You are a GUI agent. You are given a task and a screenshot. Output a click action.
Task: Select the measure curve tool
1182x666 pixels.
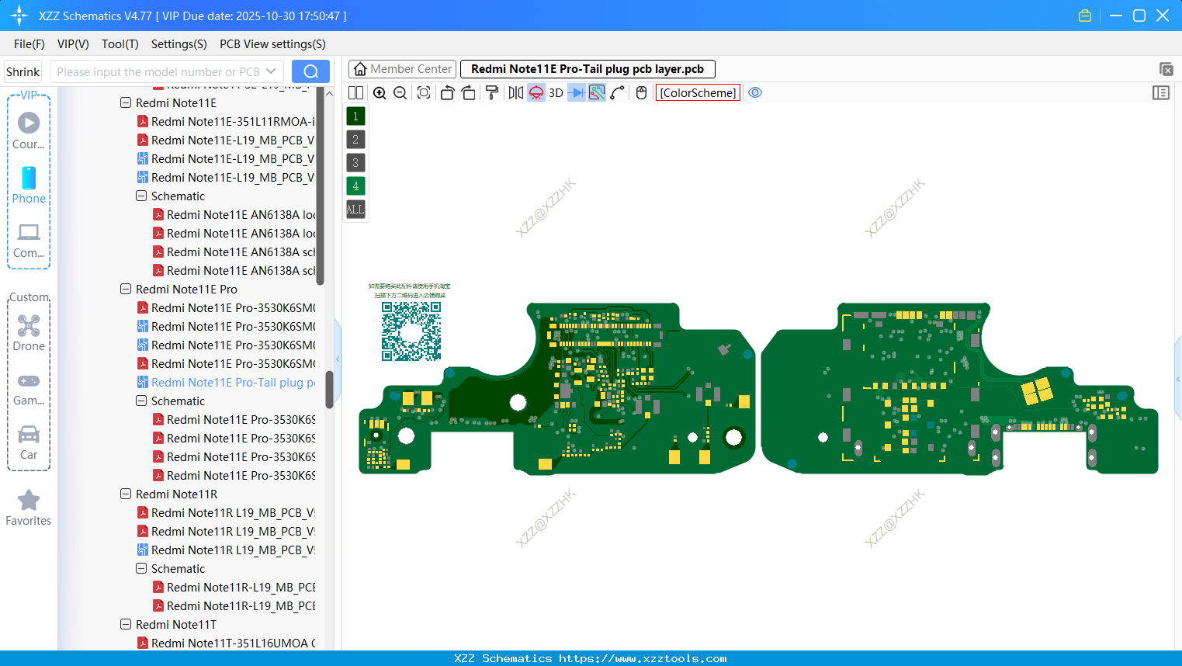pyautogui.click(x=619, y=92)
